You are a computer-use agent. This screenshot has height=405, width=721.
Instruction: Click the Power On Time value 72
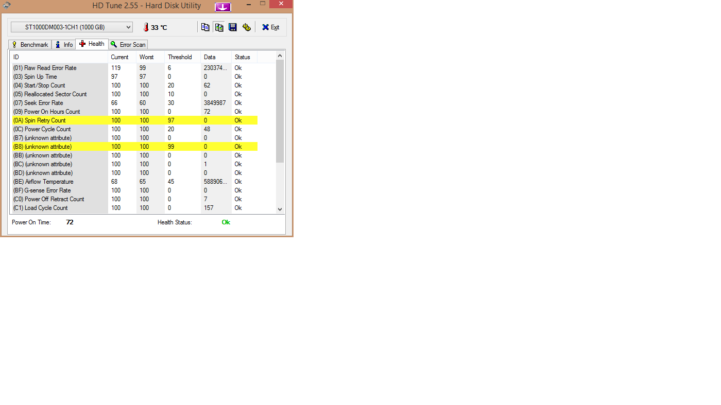(70, 222)
